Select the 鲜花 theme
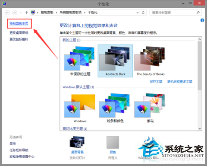The image size is (207, 166). point(151,109)
